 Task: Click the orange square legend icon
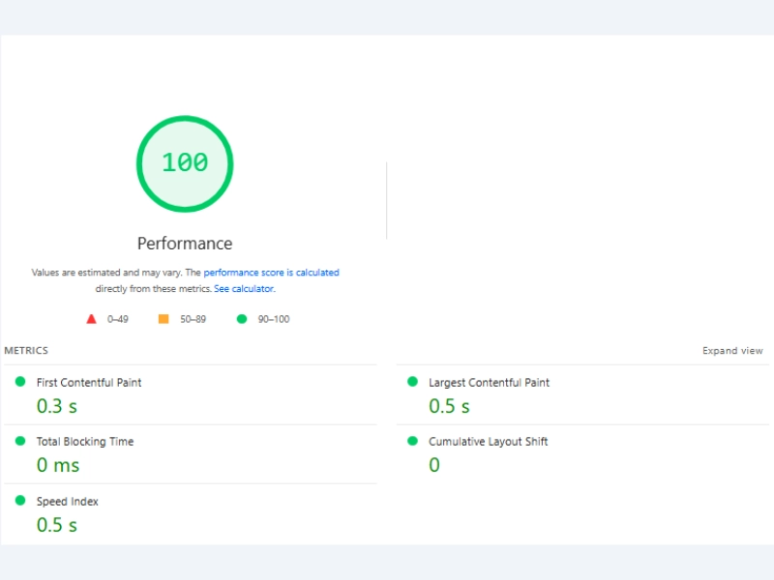(164, 319)
